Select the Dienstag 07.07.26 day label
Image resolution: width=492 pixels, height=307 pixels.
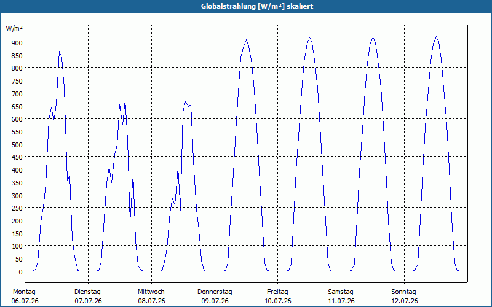click(88, 297)
